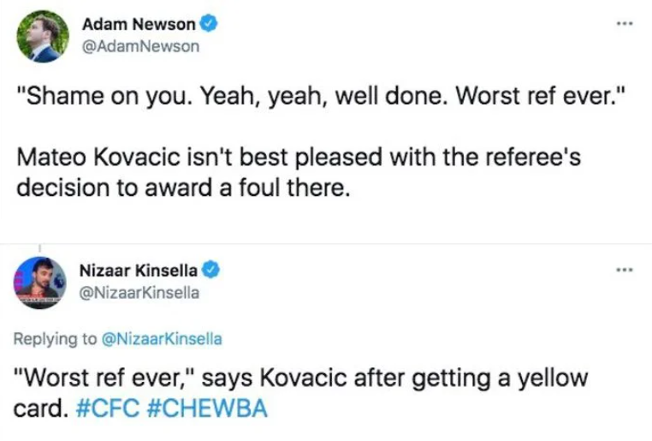Click the divider line between the two tweets
The height and width of the screenshot is (441, 652).
pyautogui.click(x=325, y=244)
